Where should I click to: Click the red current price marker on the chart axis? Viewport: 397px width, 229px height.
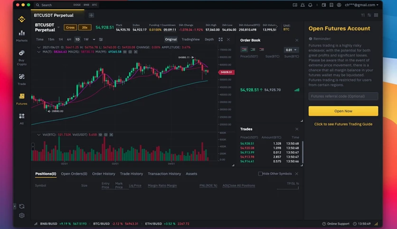click(x=227, y=72)
